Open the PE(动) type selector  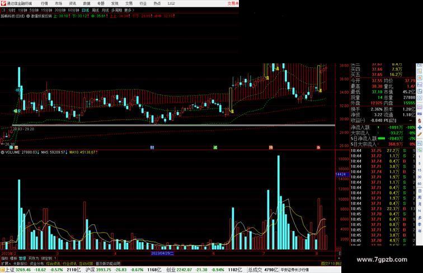coord(389,121)
